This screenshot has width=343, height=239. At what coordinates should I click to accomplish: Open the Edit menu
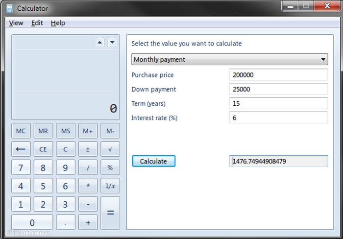(x=37, y=23)
